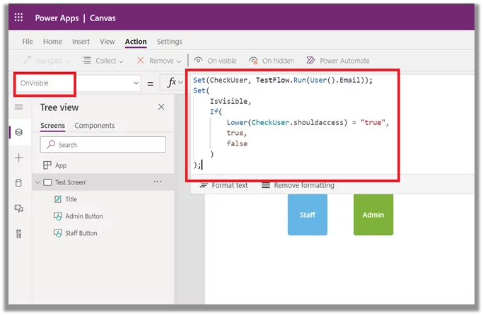This screenshot has height=315, width=483.
Task: Open the OnVisible property dropdown
Action: 77,83
